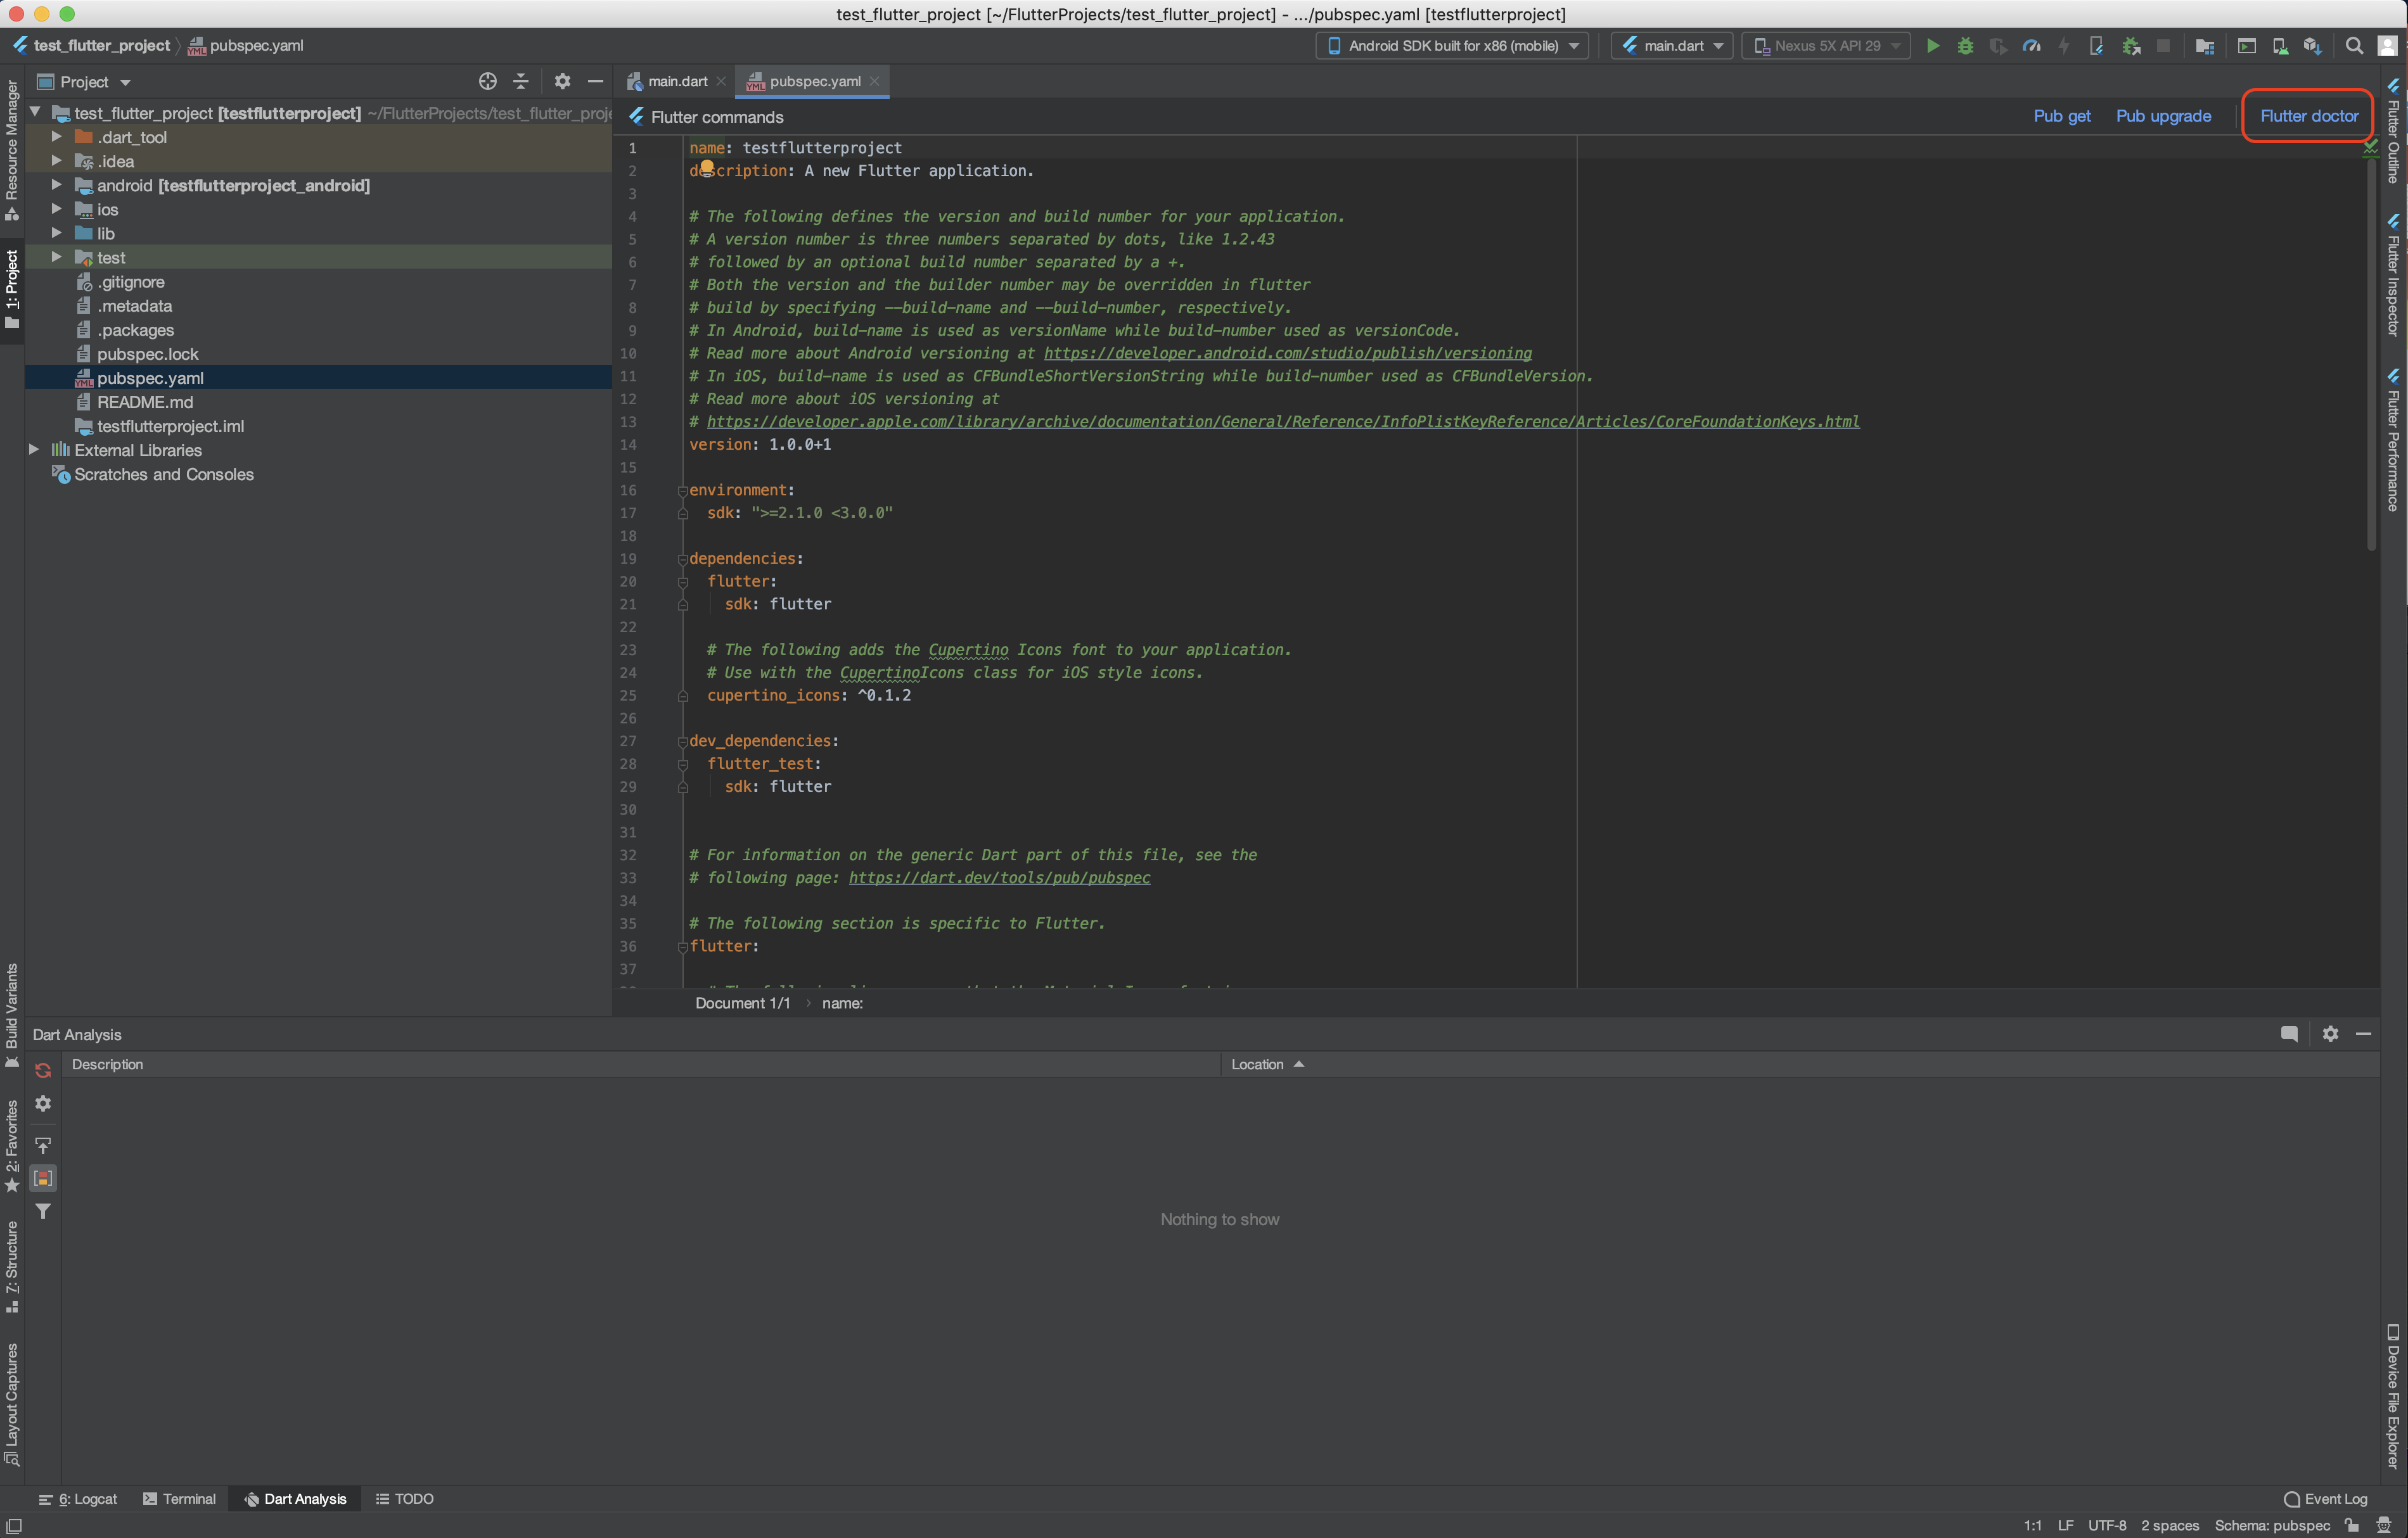Switch to the main.dart editor tab
This screenshot has height=1538, width=2408.
676,82
